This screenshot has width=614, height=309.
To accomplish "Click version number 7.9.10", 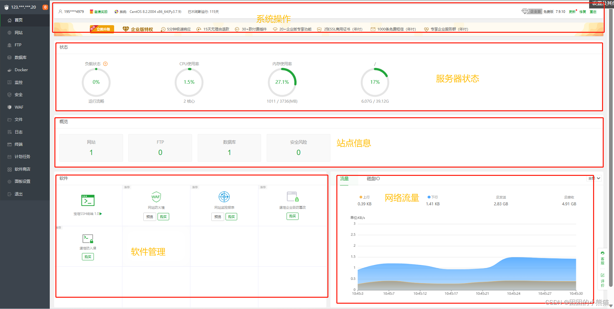I will (561, 12).
